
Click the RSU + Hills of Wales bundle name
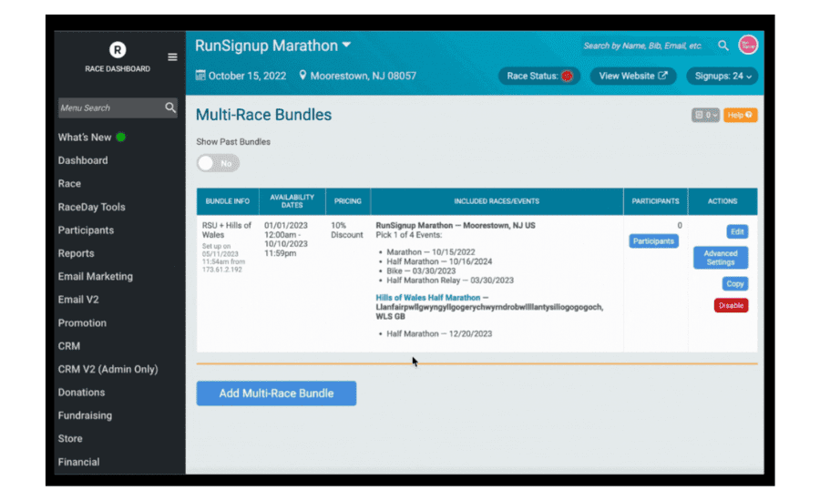(227, 230)
